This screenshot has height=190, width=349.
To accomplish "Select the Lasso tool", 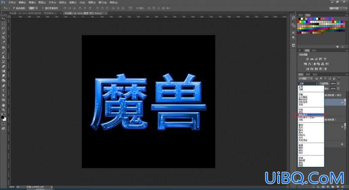I will point(3,28).
